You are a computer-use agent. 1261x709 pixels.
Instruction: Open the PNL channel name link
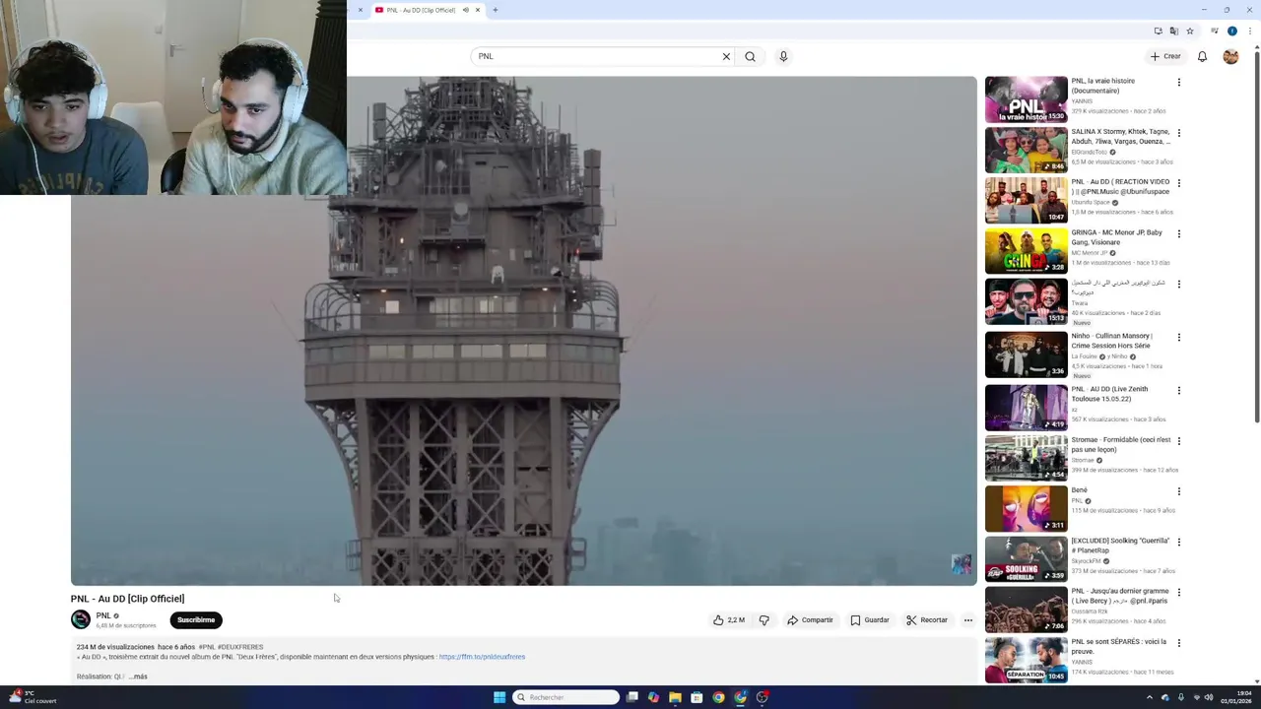click(x=103, y=615)
